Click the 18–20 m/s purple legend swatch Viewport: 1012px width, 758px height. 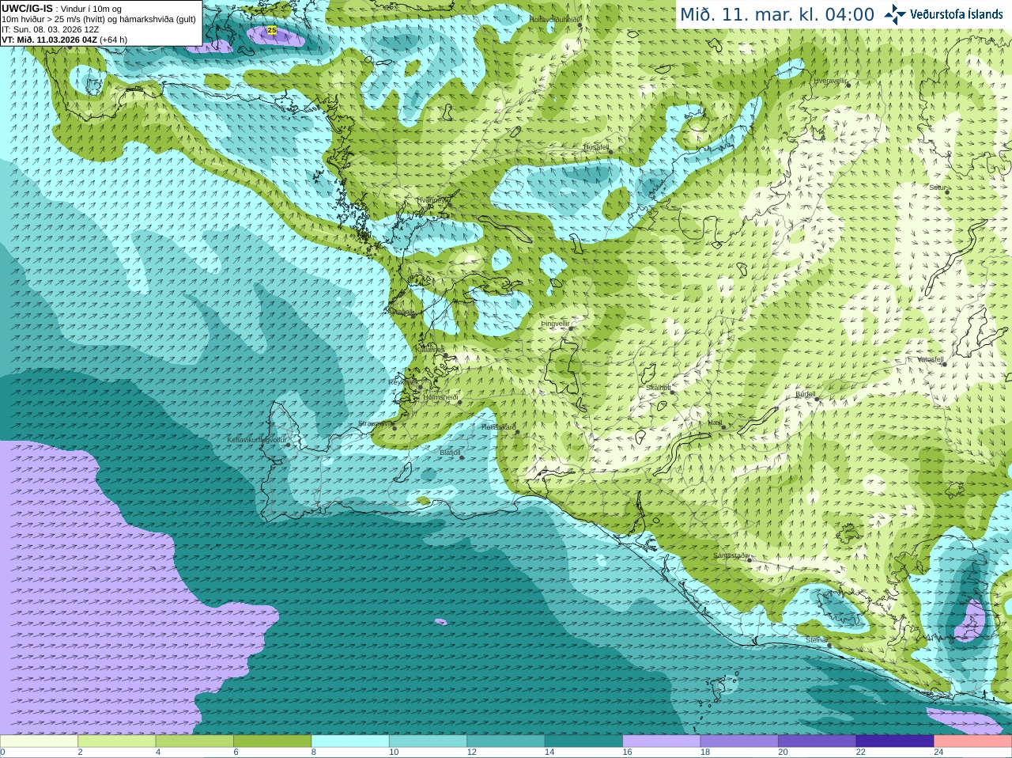click(739, 741)
